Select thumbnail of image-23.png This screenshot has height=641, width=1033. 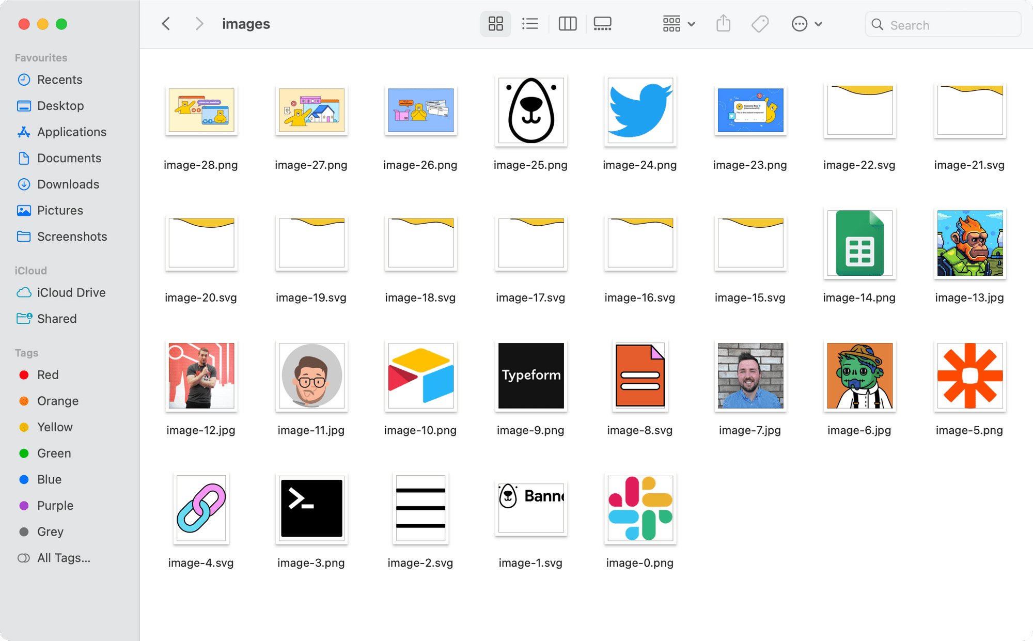click(750, 111)
